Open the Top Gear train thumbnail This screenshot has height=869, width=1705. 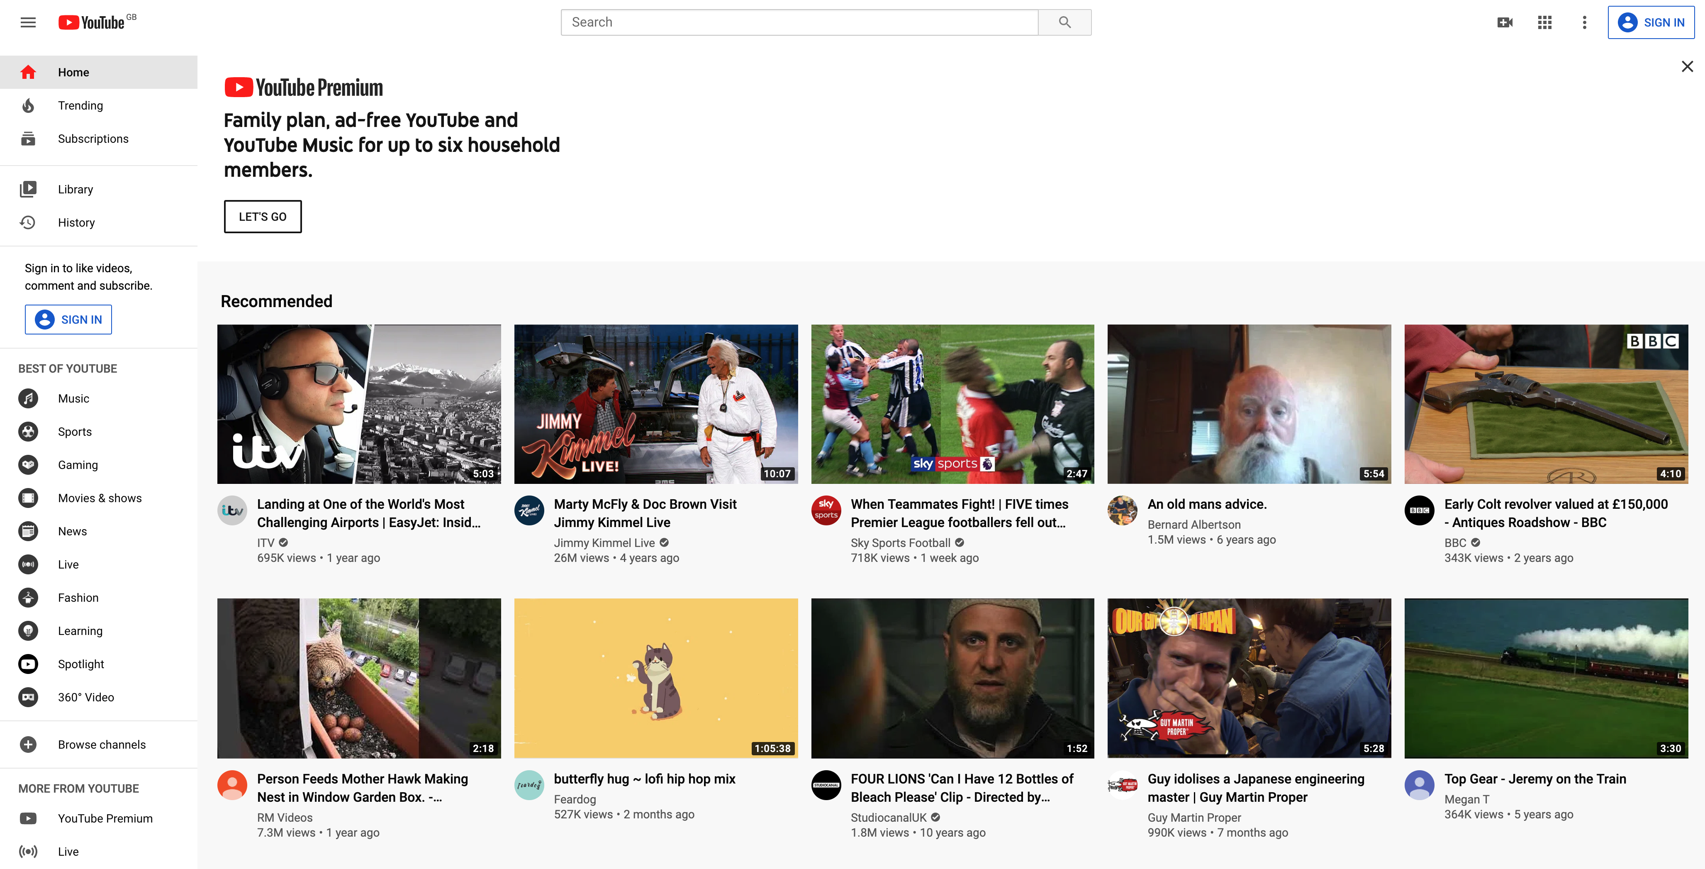pos(1546,678)
